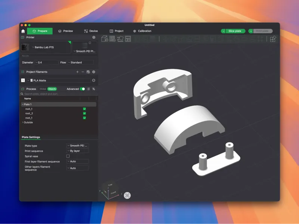Click the Process section icon

[x=23, y=89]
